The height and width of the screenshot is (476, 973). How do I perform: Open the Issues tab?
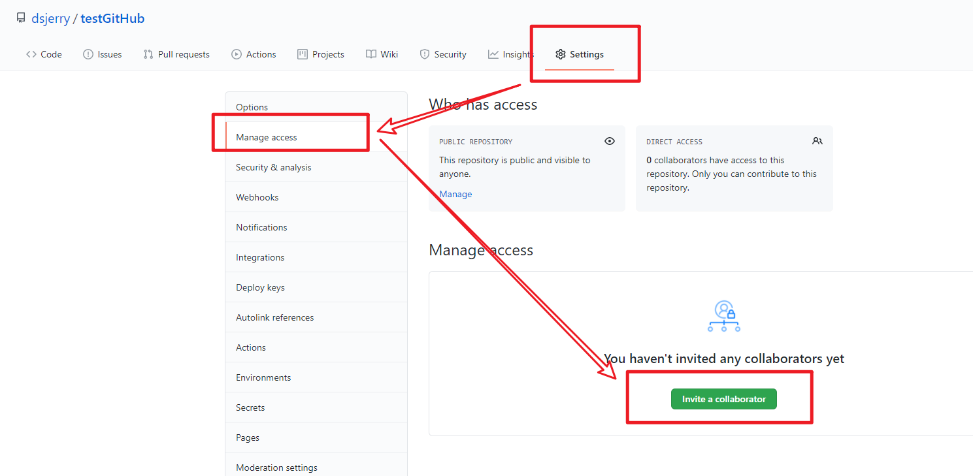pyautogui.click(x=102, y=54)
